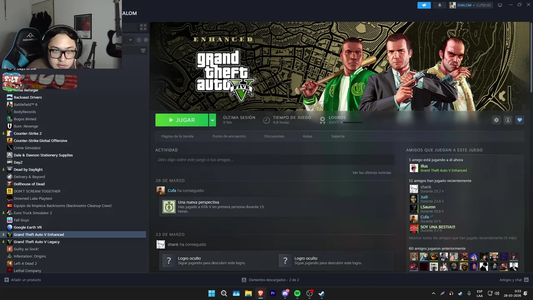This screenshot has width=533, height=300.
Task: Click the Google Earth VR game icon
Action: [10, 227]
